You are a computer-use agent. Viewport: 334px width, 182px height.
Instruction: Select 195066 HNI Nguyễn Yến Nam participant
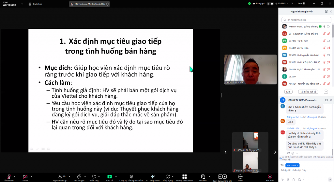pyautogui.click(x=306, y=55)
